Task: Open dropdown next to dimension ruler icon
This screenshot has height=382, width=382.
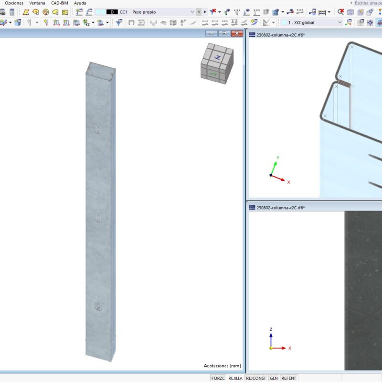Action: pos(329,12)
